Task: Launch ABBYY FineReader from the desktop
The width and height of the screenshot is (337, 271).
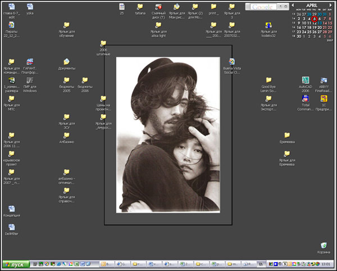Action: click(x=324, y=80)
